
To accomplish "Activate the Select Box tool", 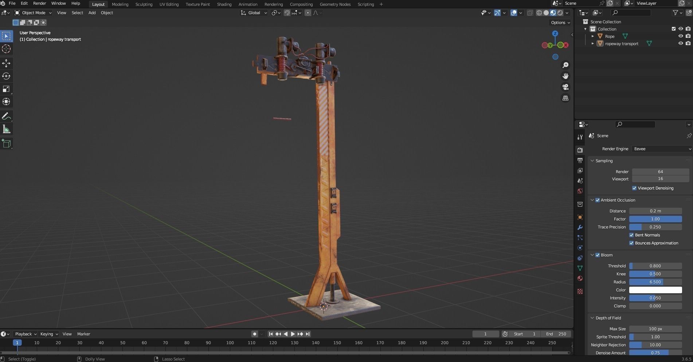I will pyautogui.click(x=6, y=36).
